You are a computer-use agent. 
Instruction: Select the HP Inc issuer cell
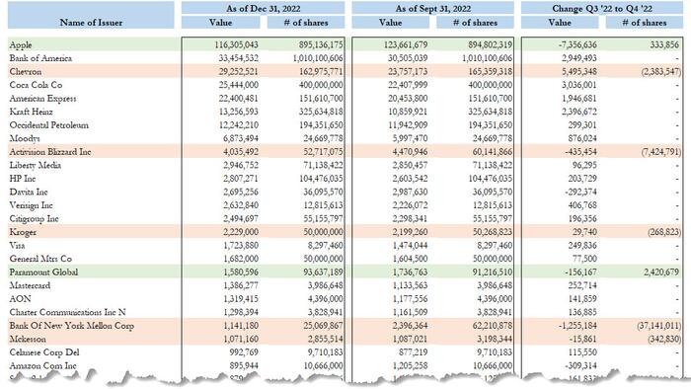click(23, 179)
